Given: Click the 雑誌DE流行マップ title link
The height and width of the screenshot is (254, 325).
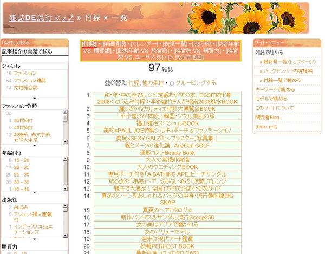Looking at the screenshot, I should point(41,17).
